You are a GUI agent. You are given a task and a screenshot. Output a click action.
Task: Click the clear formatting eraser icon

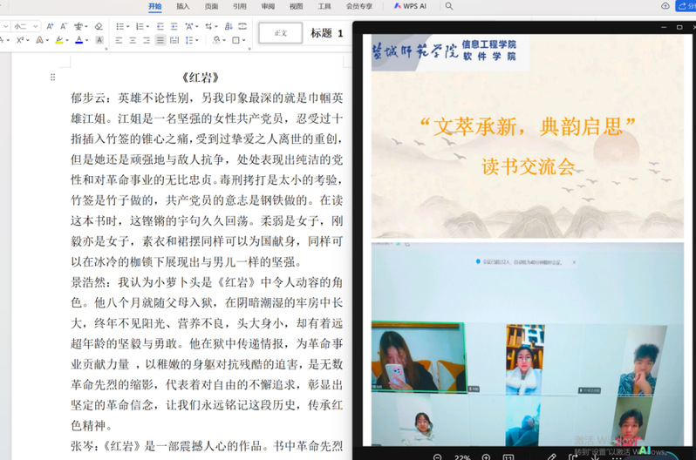[98, 26]
